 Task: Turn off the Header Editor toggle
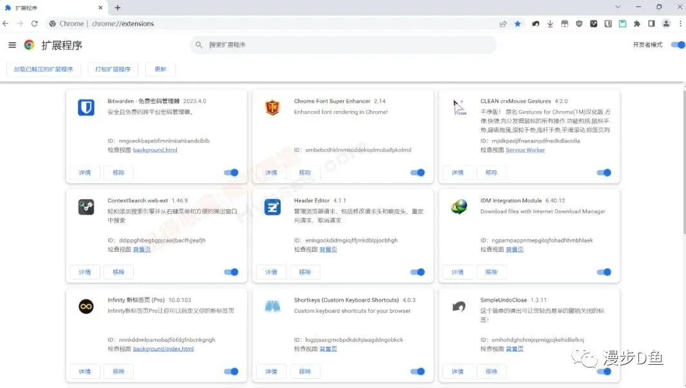pyautogui.click(x=418, y=272)
